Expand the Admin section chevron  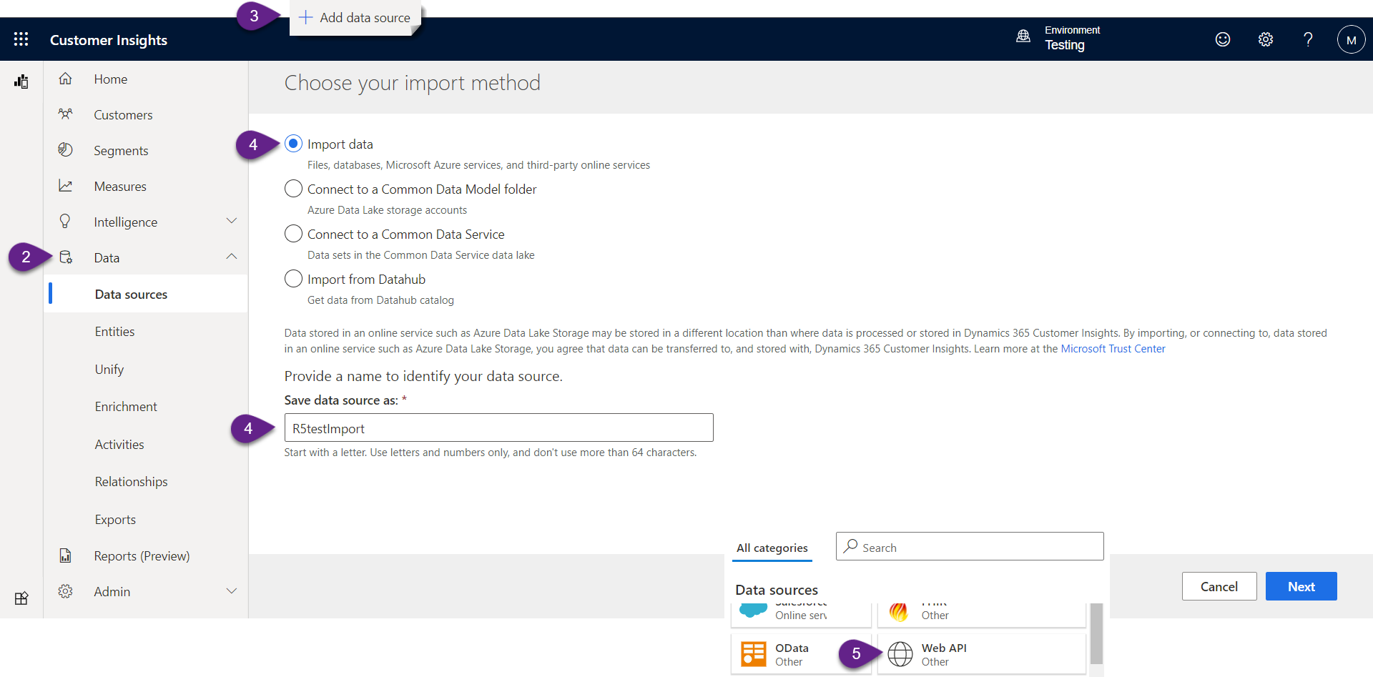pos(232,590)
